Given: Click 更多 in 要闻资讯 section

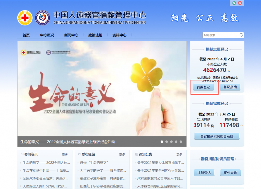Looking at the screenshot, I should pos(65,155).
